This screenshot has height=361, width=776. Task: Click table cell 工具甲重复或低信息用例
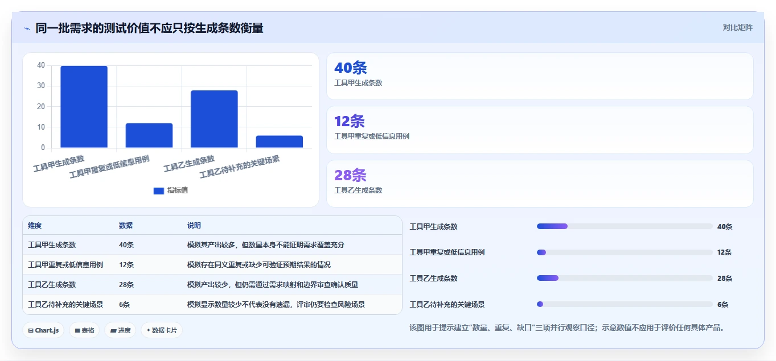tap(65, 265)
